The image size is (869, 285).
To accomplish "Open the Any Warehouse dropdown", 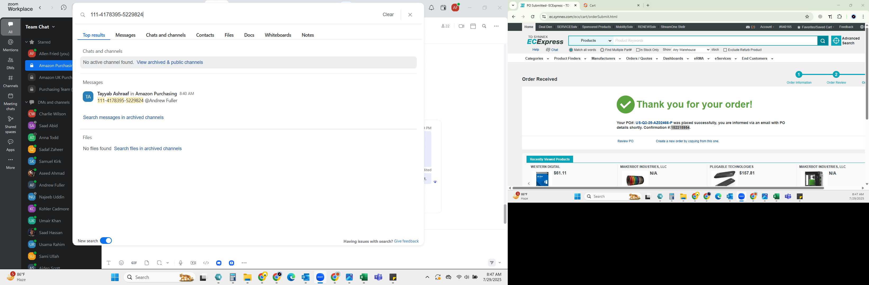I will click(x=691, y=50).
